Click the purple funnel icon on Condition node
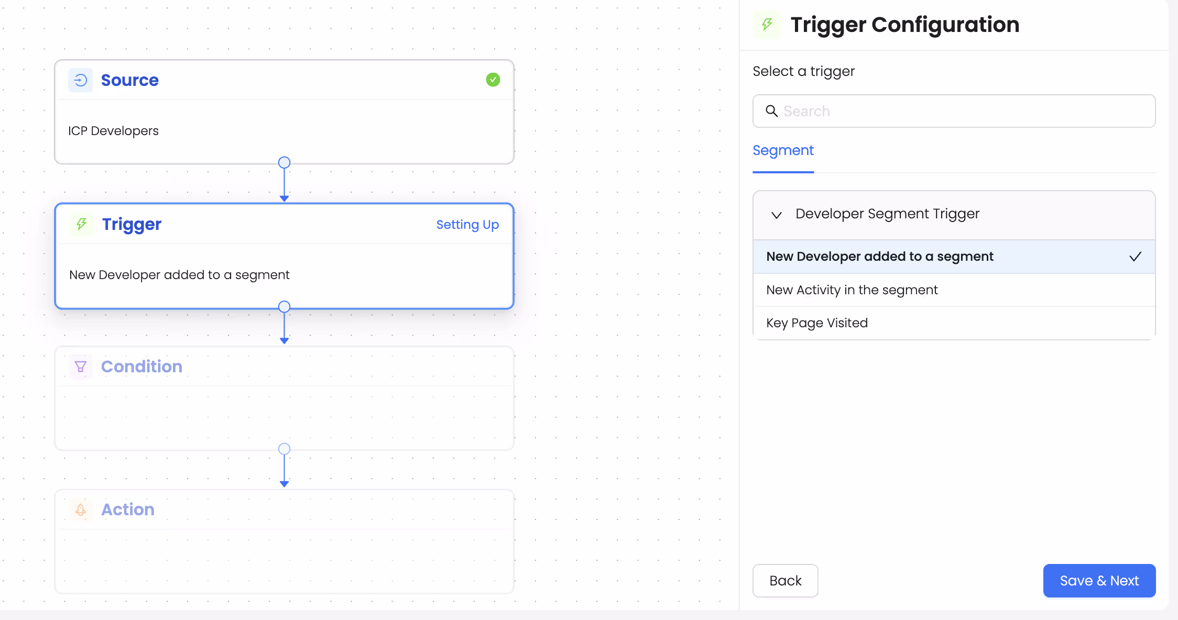 coord(80,367)
